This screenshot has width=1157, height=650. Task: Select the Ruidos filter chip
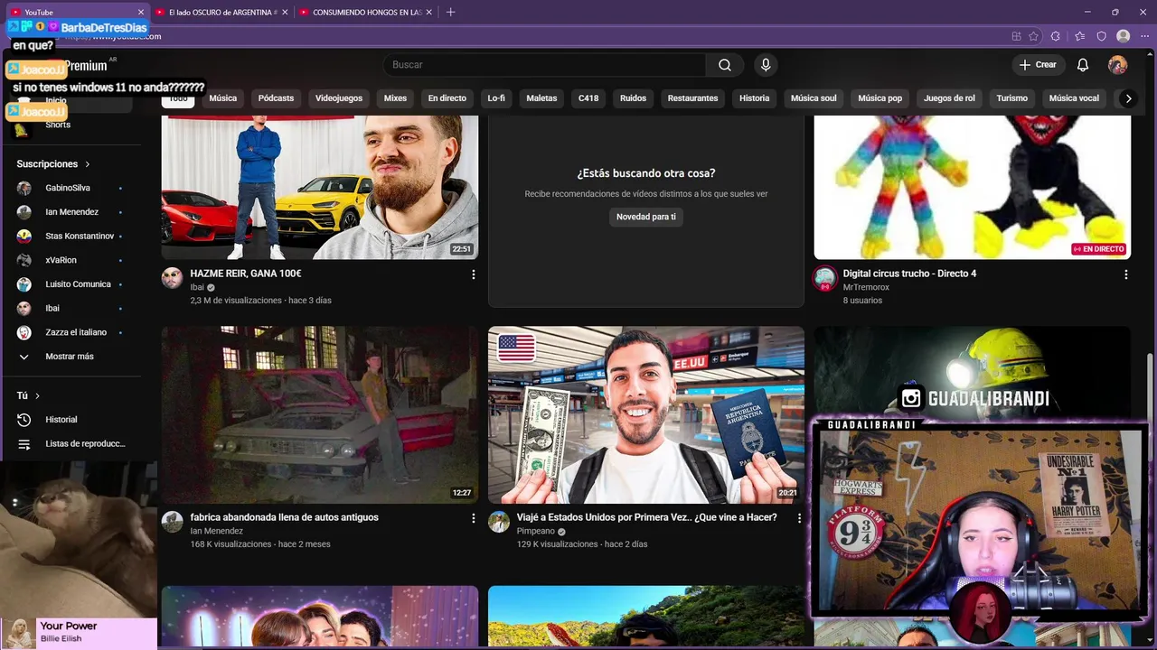coord(633,98)
